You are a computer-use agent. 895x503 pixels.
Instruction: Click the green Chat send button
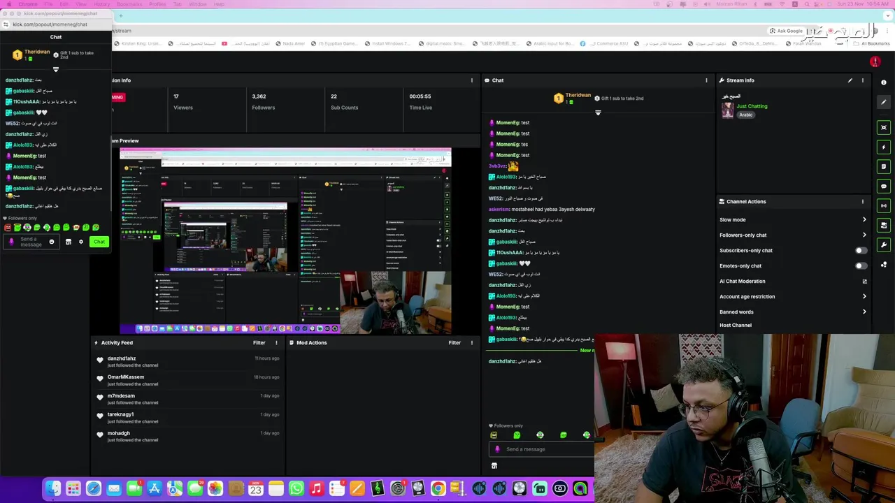99,242
